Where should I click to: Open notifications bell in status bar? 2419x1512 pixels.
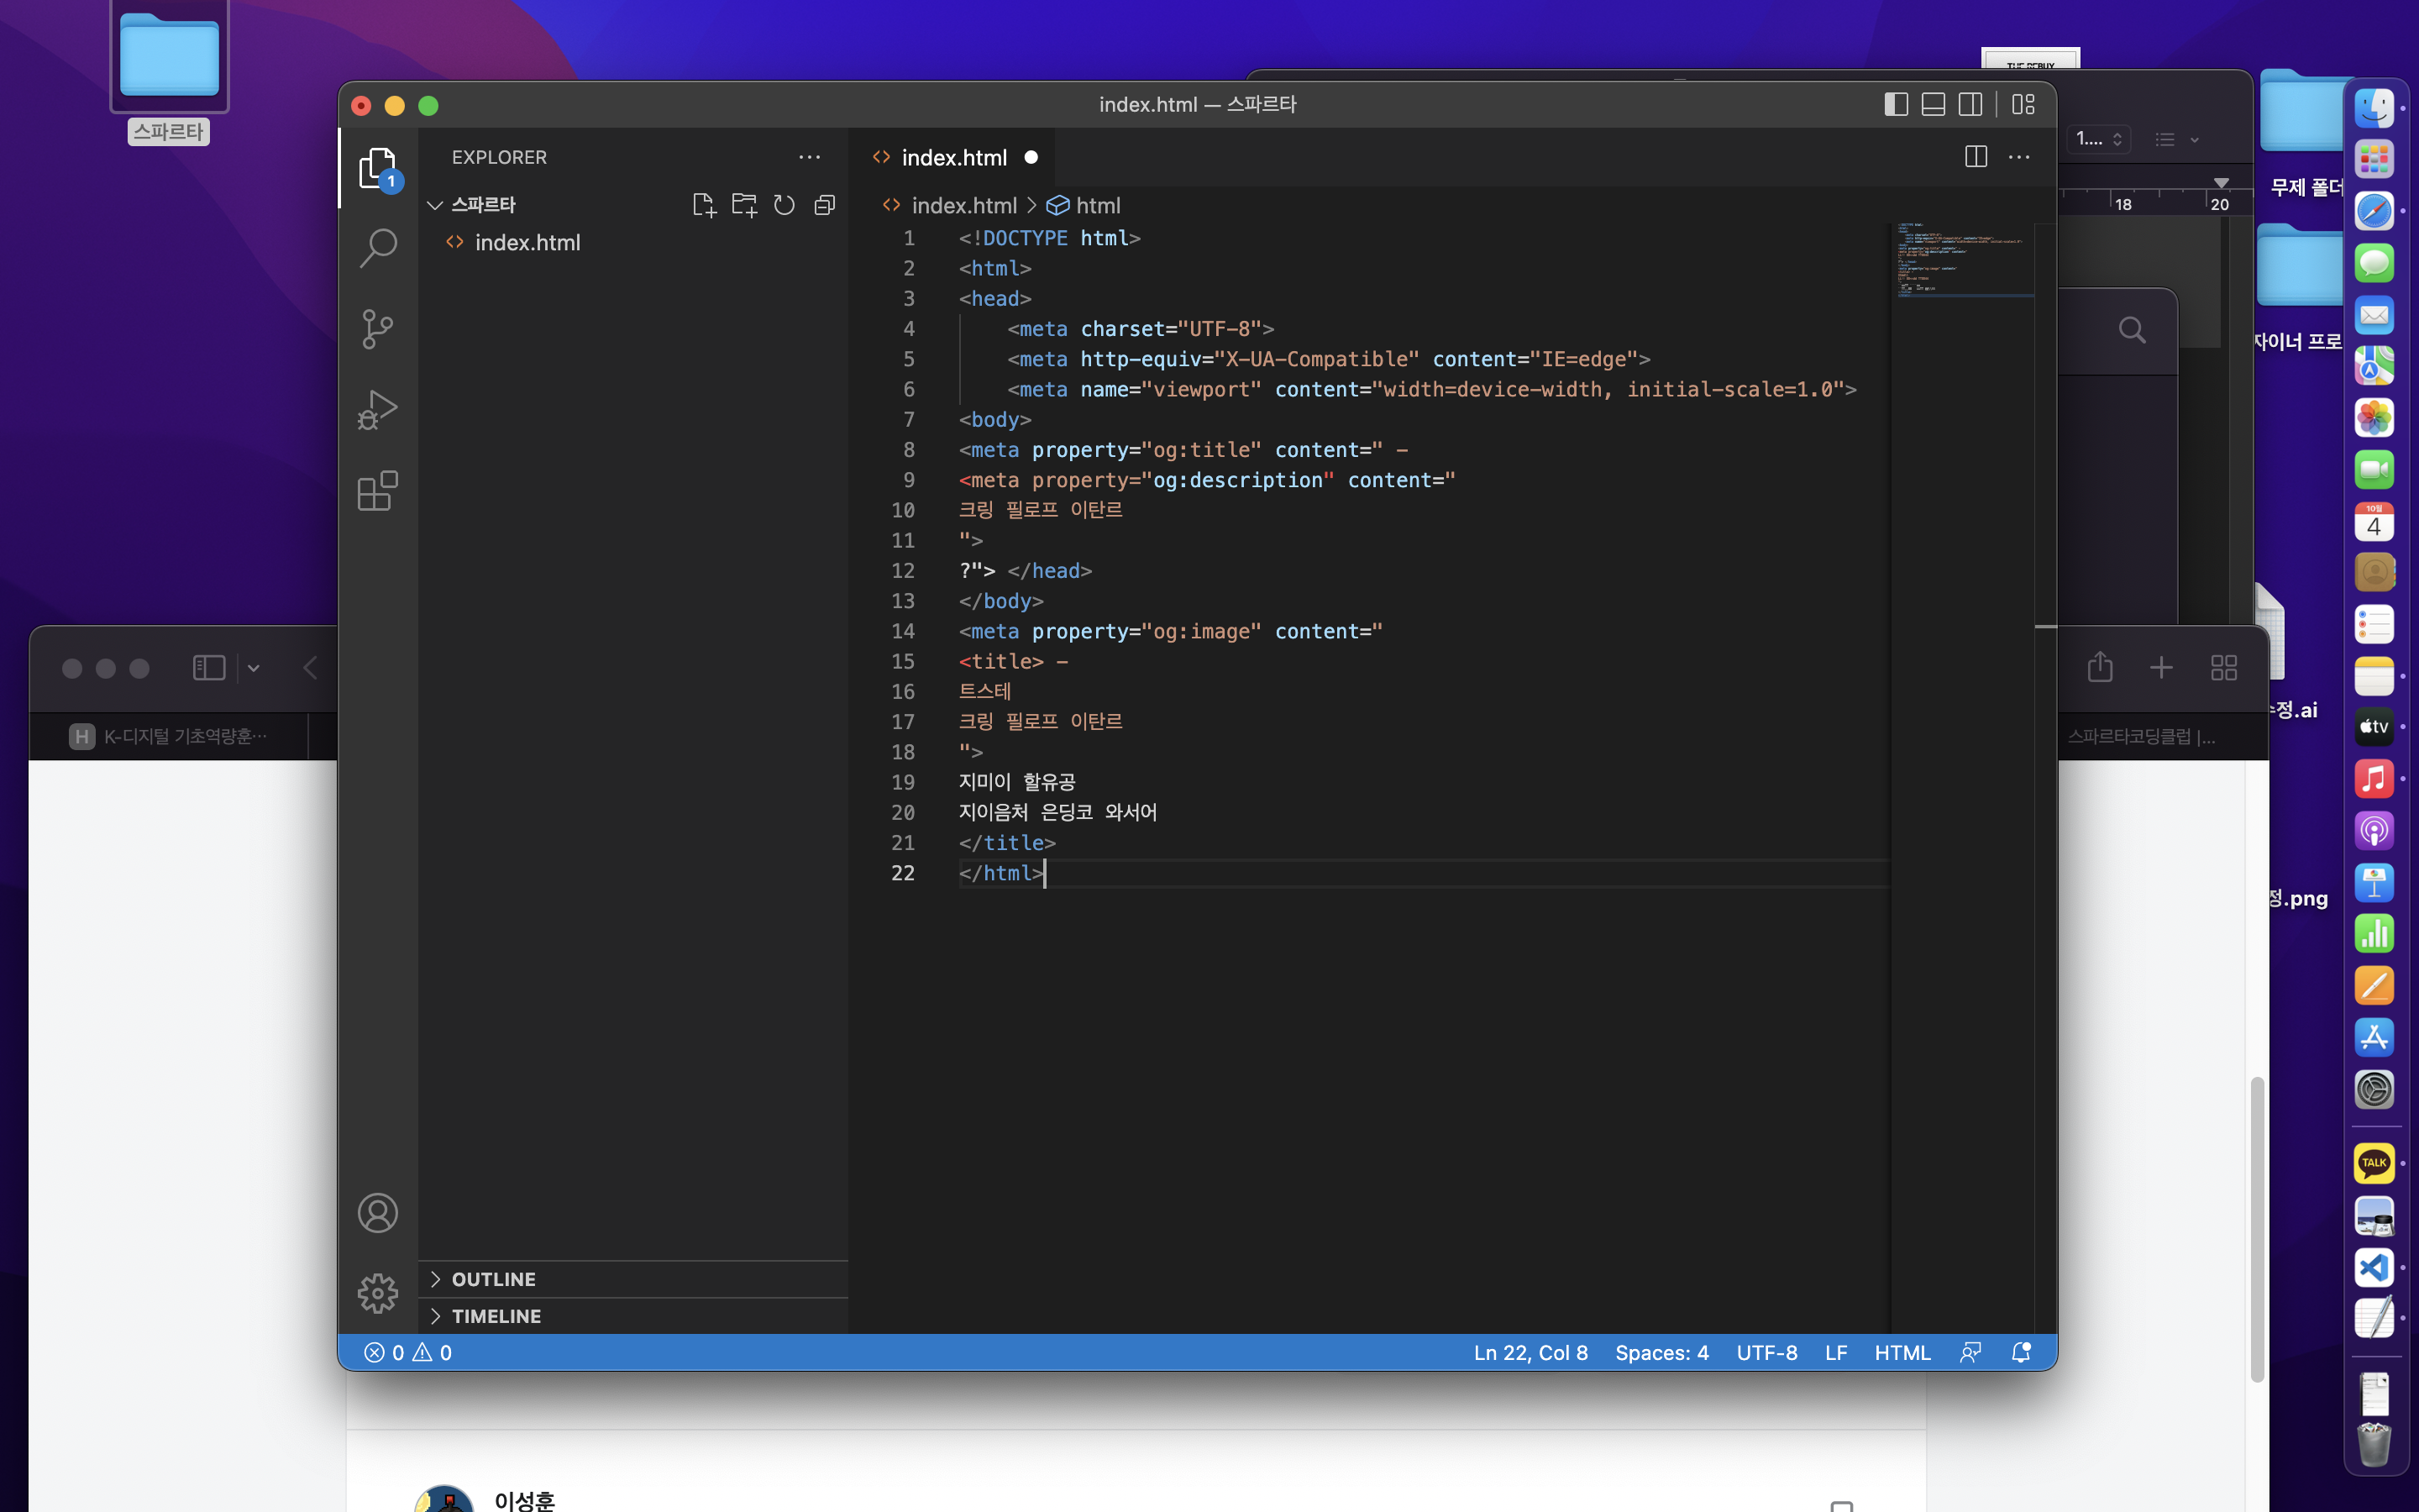2021,1352
